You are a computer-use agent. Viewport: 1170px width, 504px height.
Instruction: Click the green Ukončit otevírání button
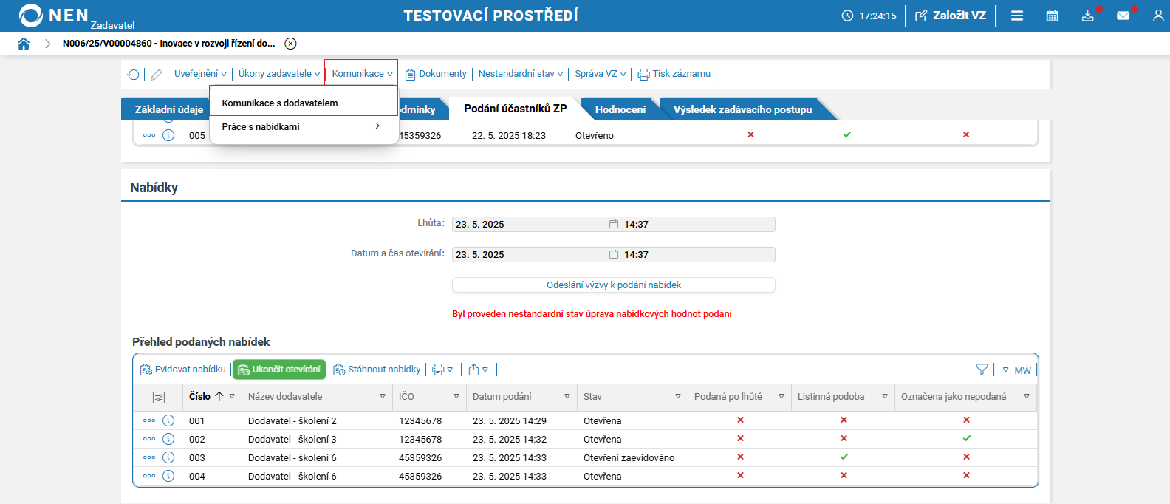279,370
